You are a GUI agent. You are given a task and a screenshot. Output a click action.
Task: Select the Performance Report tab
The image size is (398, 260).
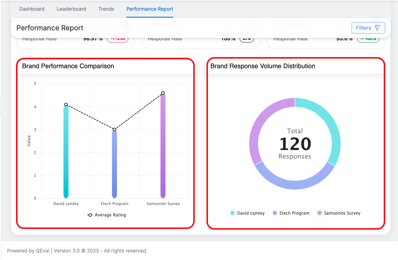150,9
